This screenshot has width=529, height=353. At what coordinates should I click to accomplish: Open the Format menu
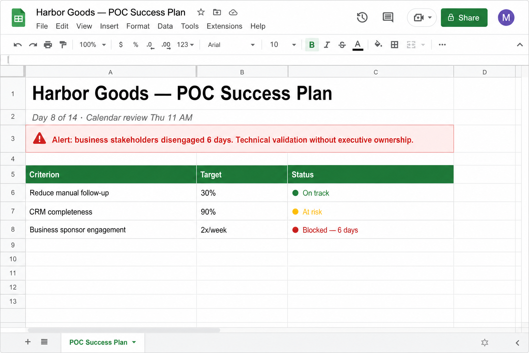(138, 26)
